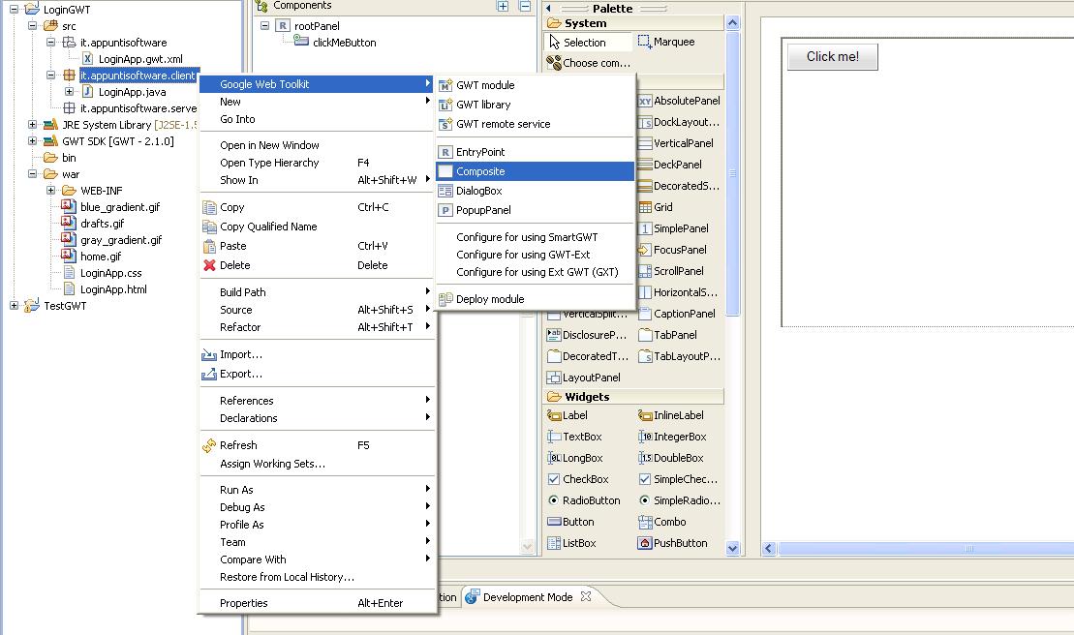Select GWT module menu entry

pyautogui.click(x=535, y=85)
